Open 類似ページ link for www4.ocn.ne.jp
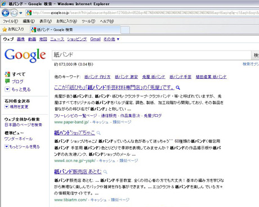The width and height of the screenshot is (259, 207). click(x=129, y=161)
